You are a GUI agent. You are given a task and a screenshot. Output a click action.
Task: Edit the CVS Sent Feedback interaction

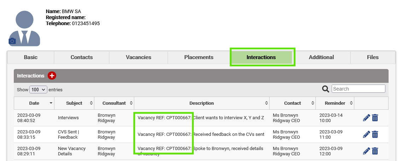pos(367,134)
